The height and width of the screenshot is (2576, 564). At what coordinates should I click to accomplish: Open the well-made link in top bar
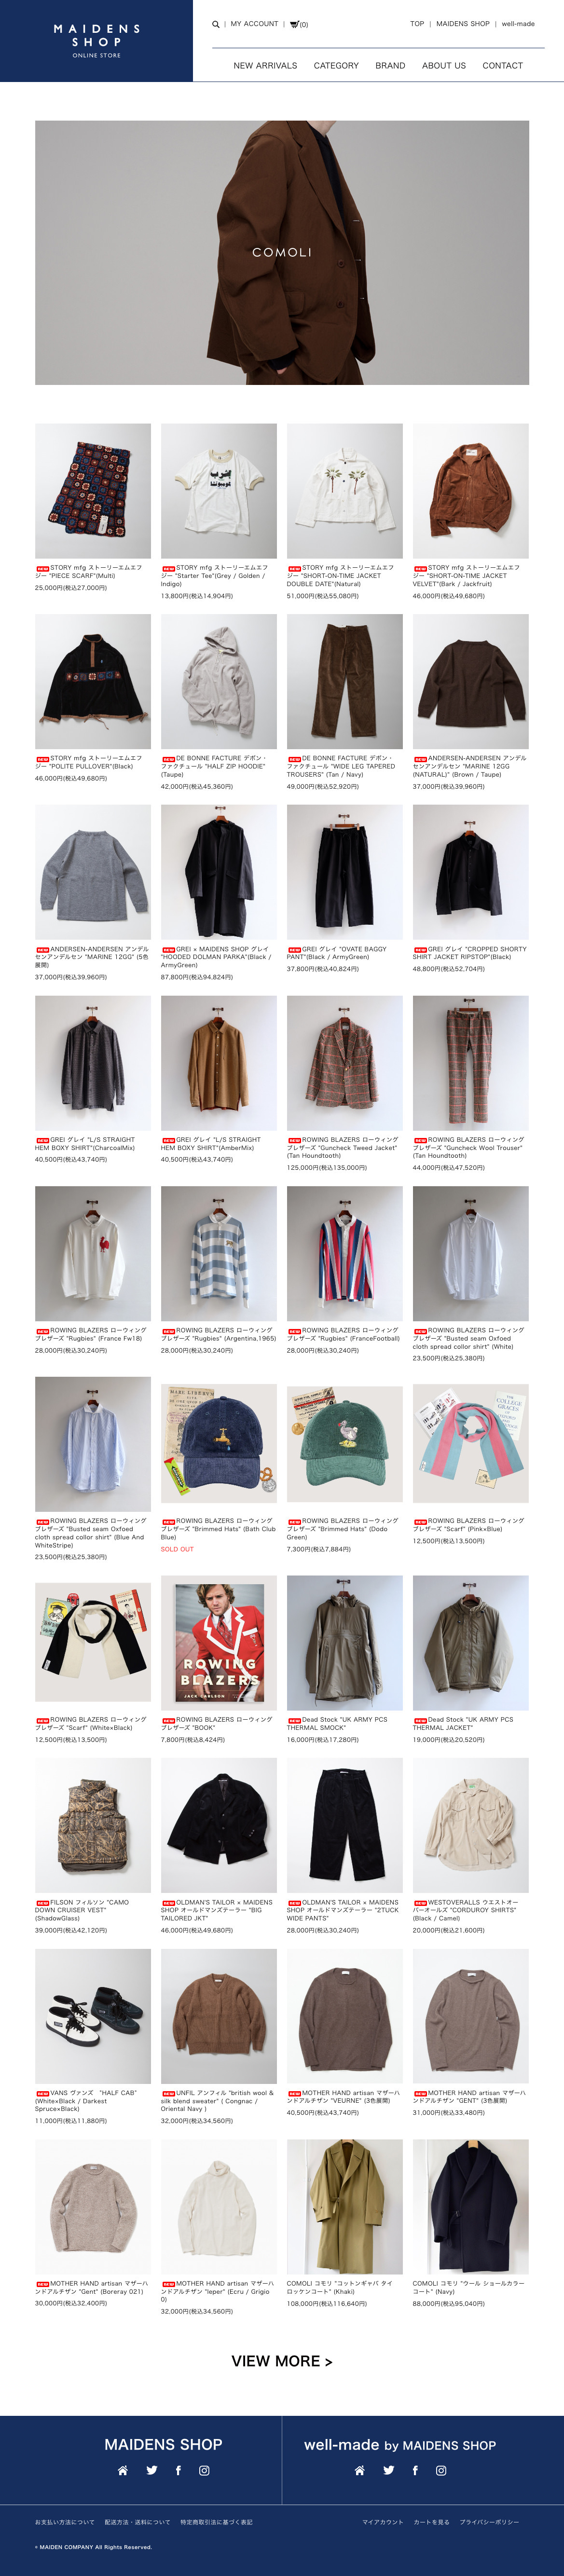(x=518, y=24)
